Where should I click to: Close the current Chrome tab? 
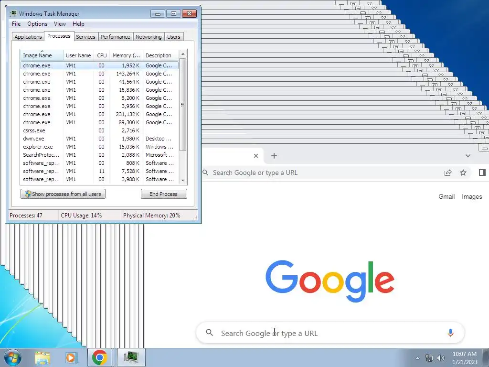[256, 156]
